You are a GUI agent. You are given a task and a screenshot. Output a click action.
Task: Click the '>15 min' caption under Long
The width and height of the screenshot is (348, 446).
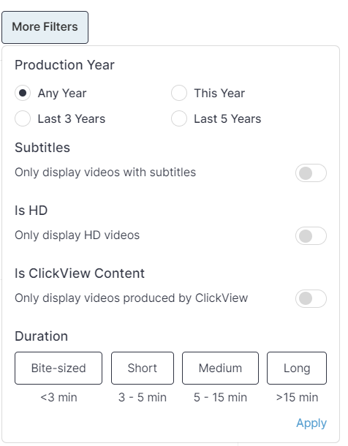click(297, 397)
